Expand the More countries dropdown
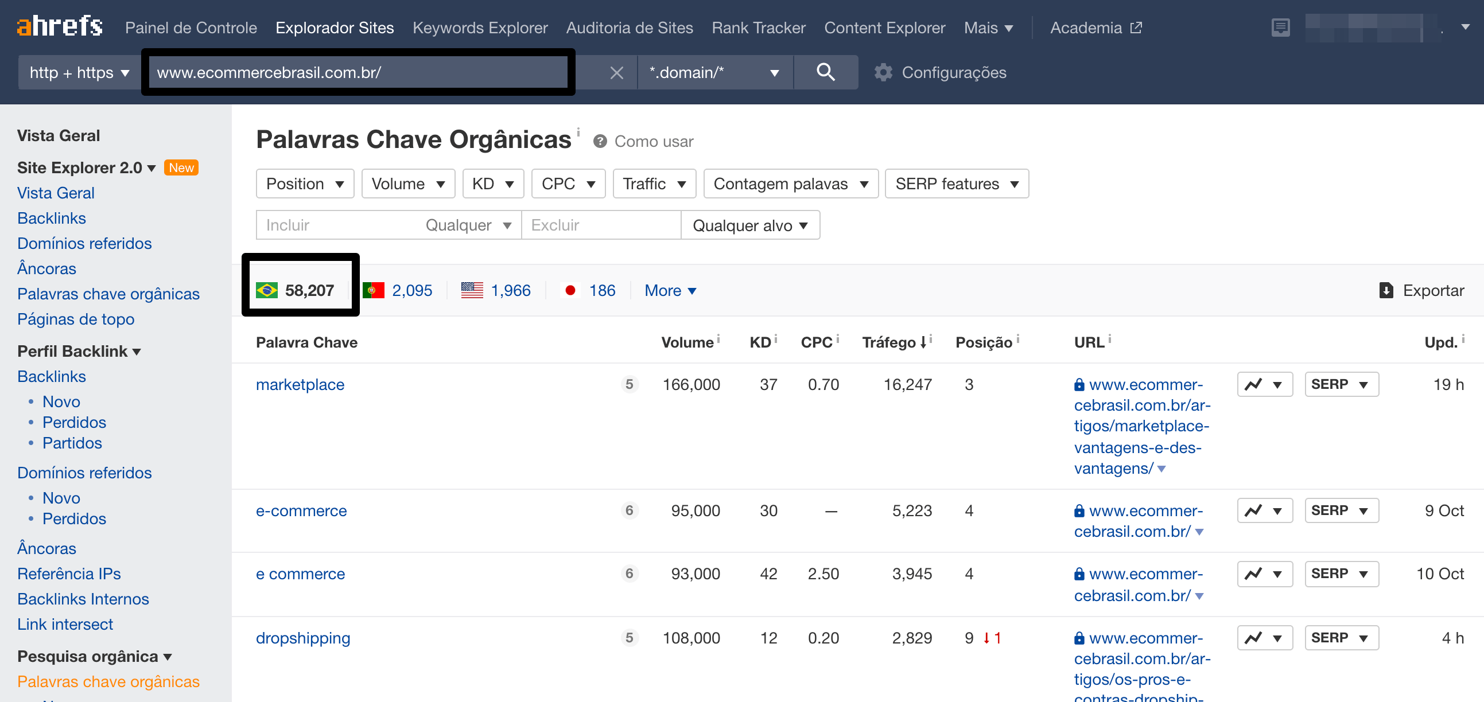Screen dimensions: 1484x702 tap(670, 290)
